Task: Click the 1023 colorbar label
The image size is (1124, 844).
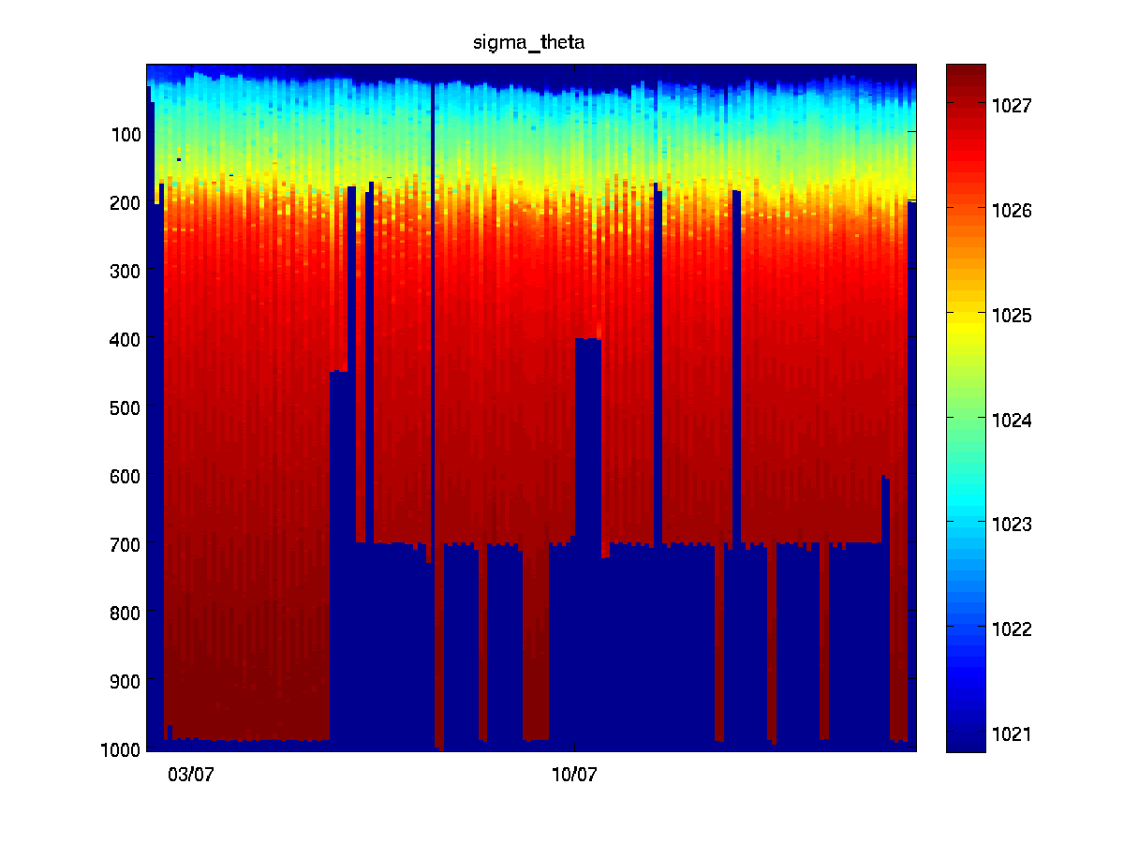Action: coord(1012,524)
